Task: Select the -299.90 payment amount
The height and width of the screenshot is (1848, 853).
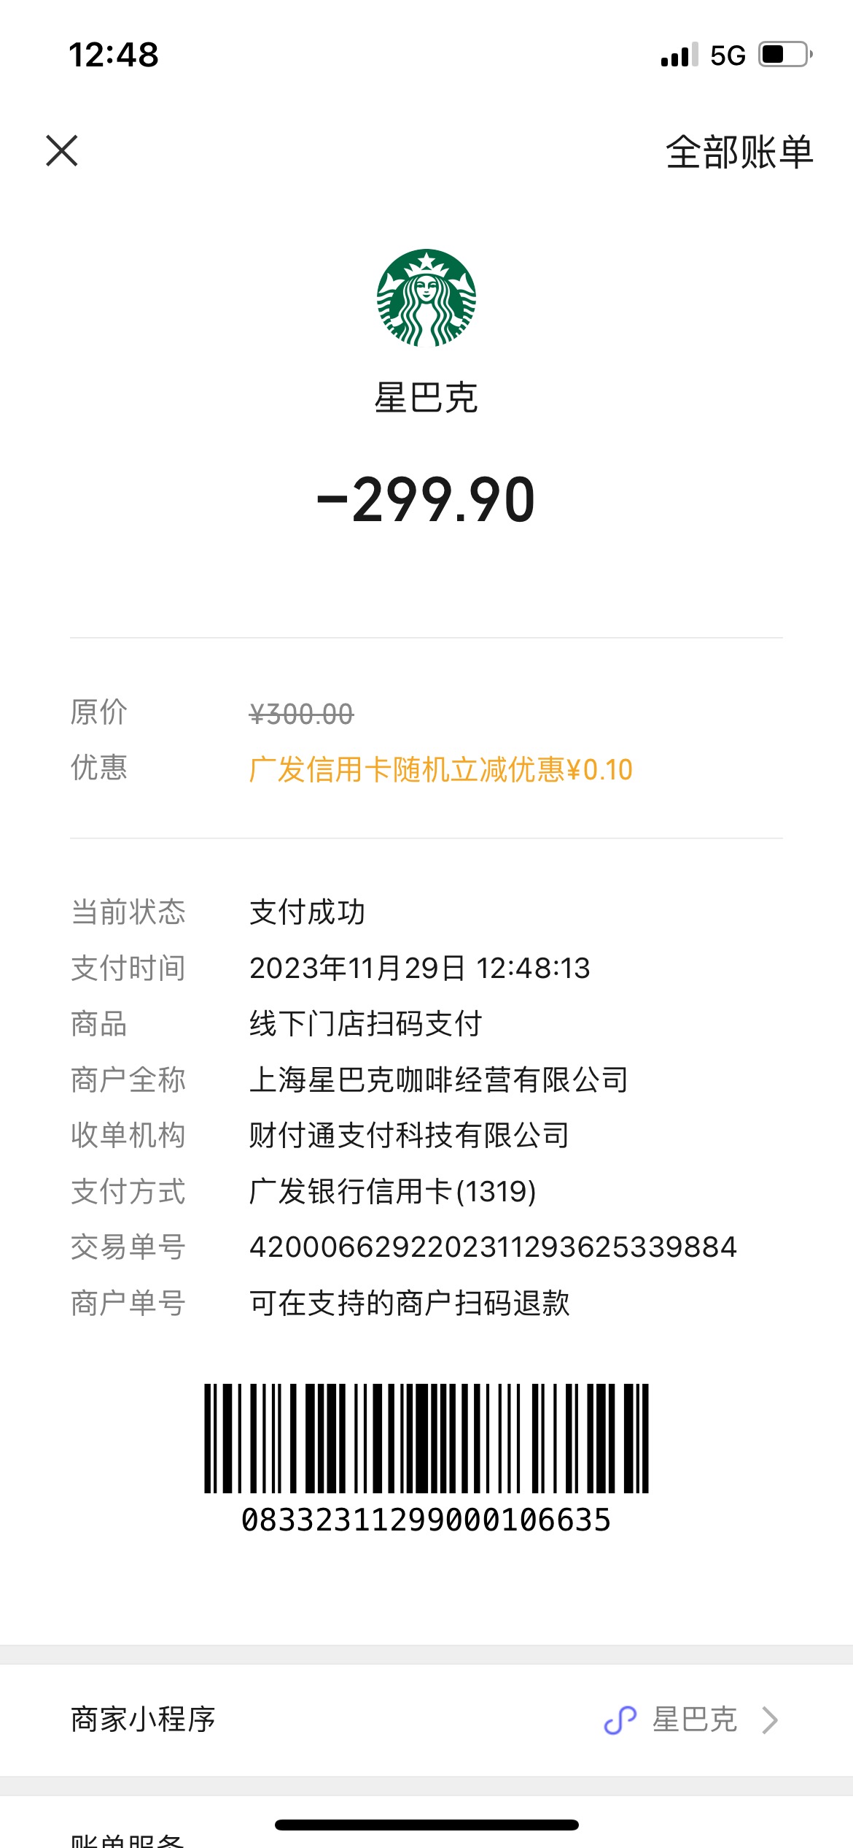Action: click(426, 500)
